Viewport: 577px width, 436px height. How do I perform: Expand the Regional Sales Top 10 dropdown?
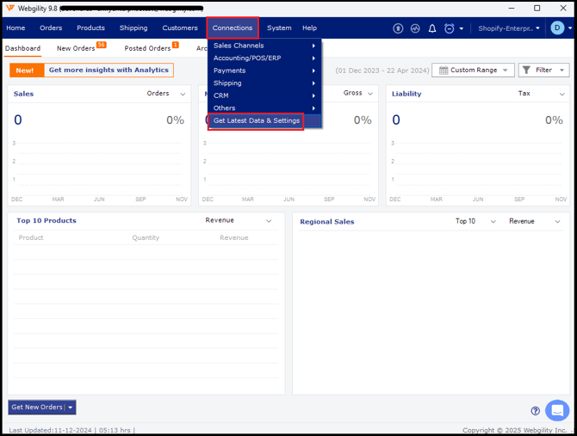coord(476,221)
